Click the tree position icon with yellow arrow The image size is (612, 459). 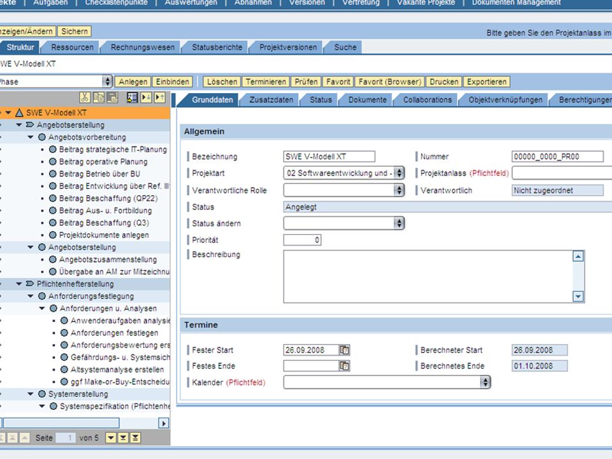(x=132, y=97)
